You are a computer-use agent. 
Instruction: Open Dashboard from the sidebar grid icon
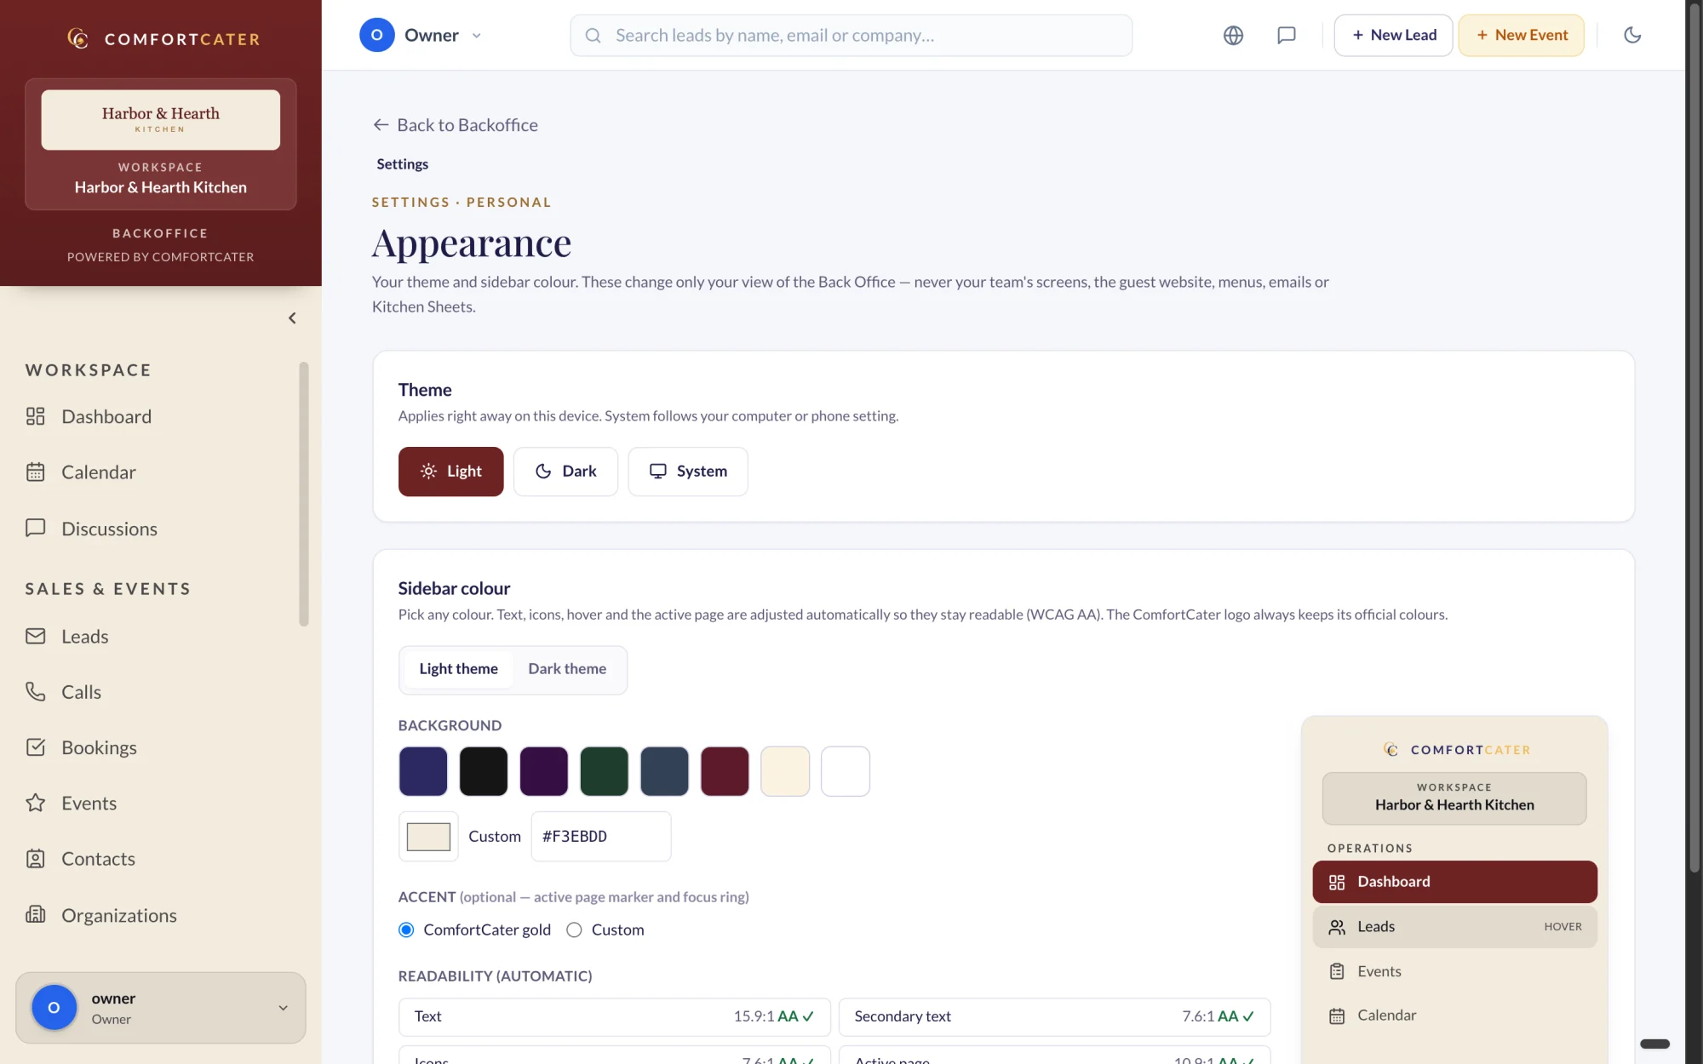pyautogui.click(x=35, y=416)
